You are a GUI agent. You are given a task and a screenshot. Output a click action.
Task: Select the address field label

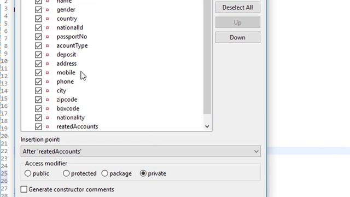click(67, 63)
